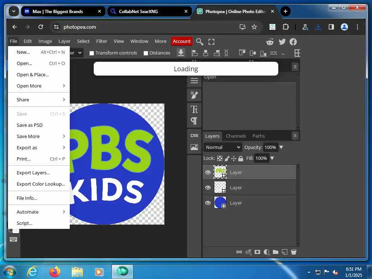Create new layer icon
372x279 pixels.
(x=284, y=252)
